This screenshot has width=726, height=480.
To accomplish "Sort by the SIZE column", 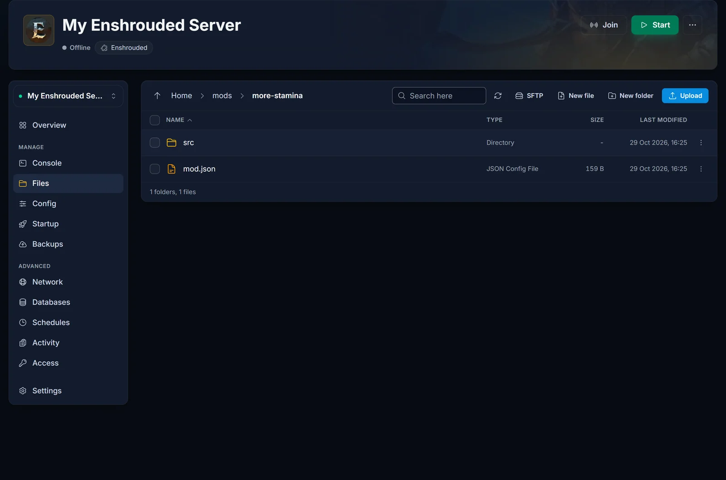I will [x=597, y=120].
